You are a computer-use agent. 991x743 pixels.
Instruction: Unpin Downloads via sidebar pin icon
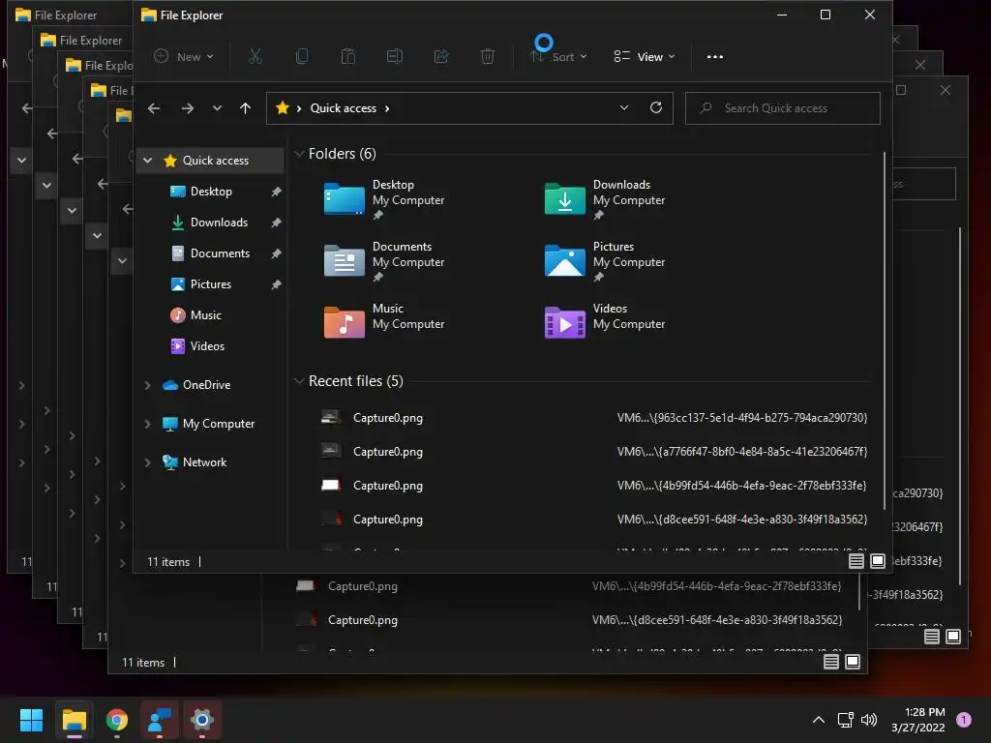pos(276,223)
